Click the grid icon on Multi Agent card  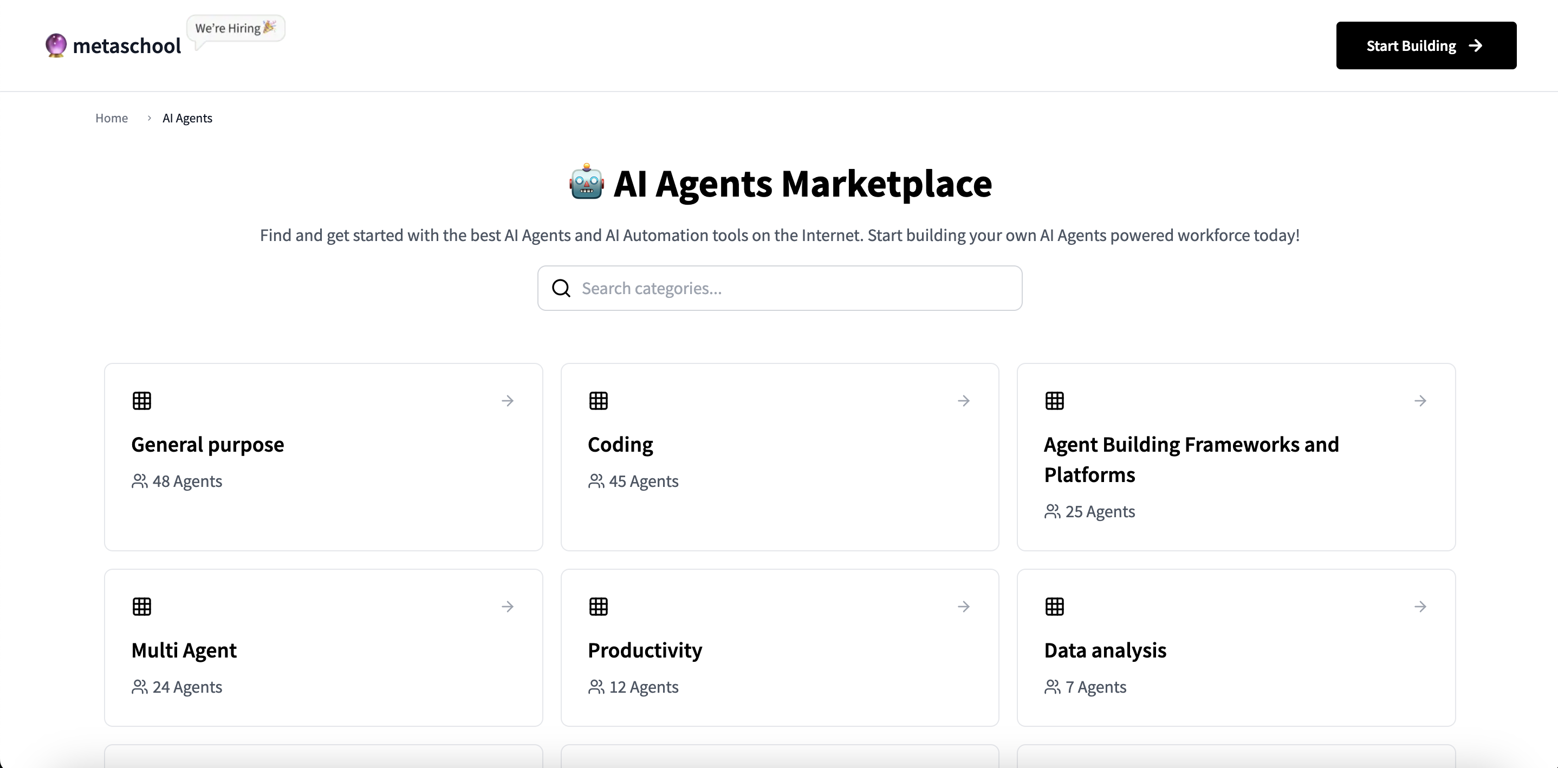pyautogui.click(x=141, y=607)
